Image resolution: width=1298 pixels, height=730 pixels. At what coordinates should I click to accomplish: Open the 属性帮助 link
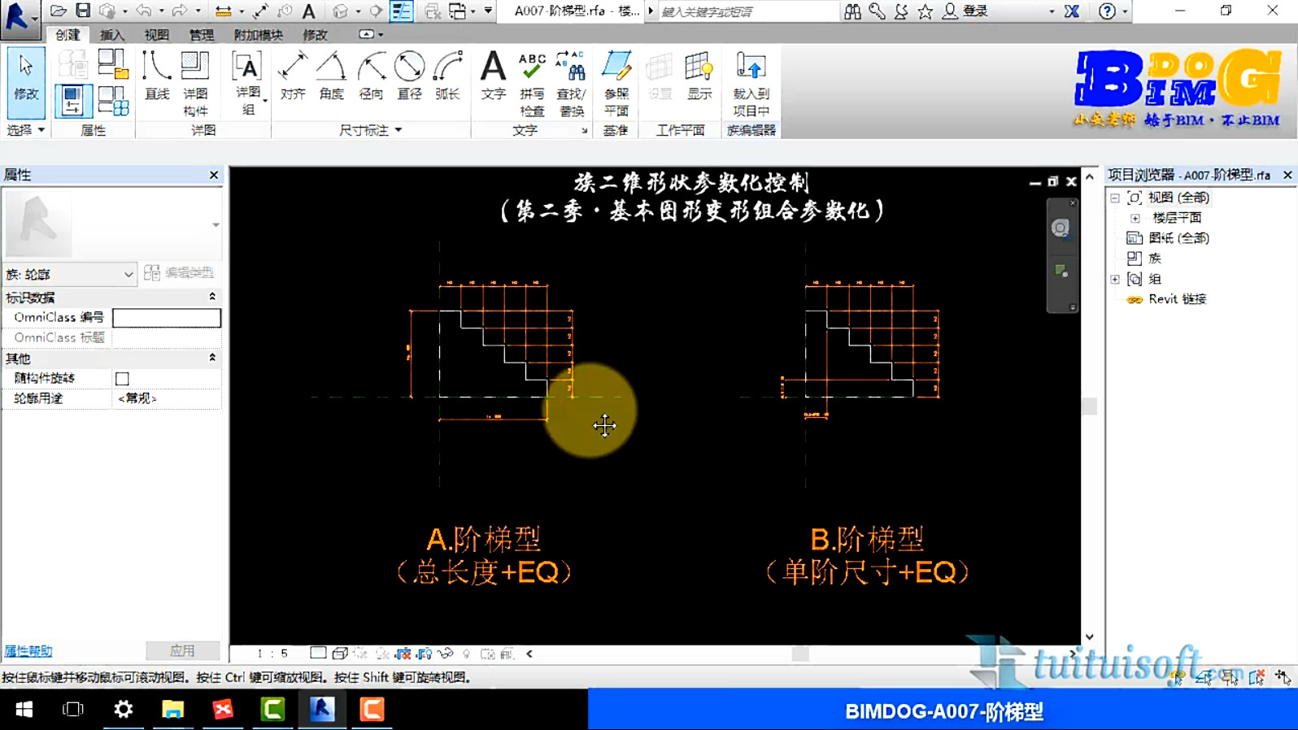pos(28,651)
